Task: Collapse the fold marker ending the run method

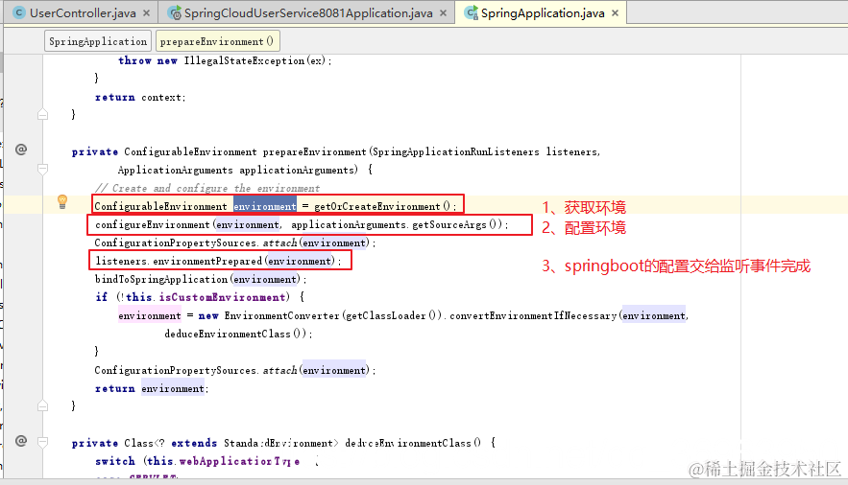Action: click(42, 114)
